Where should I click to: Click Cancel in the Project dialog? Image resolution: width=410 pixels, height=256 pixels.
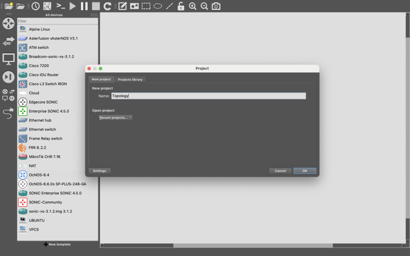click(x=280, y=171)
